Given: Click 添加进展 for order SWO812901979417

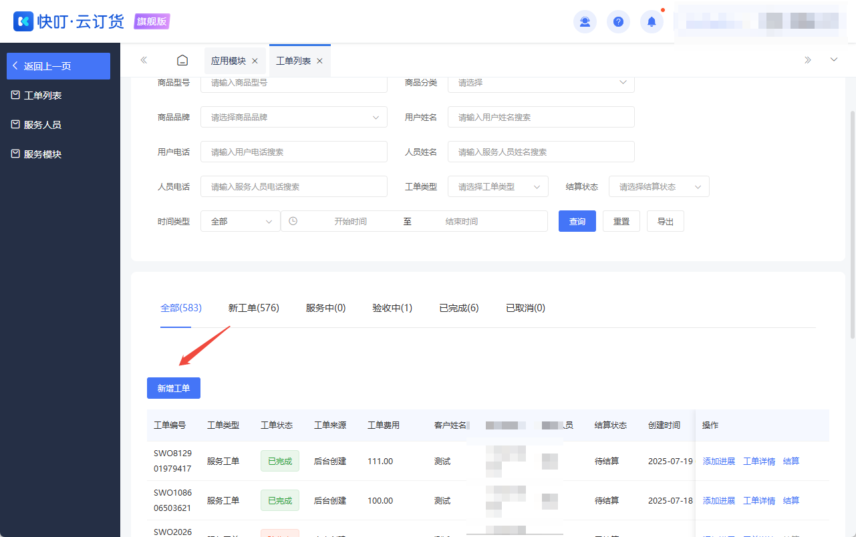Looking at the screenshot, I should 719,461.
